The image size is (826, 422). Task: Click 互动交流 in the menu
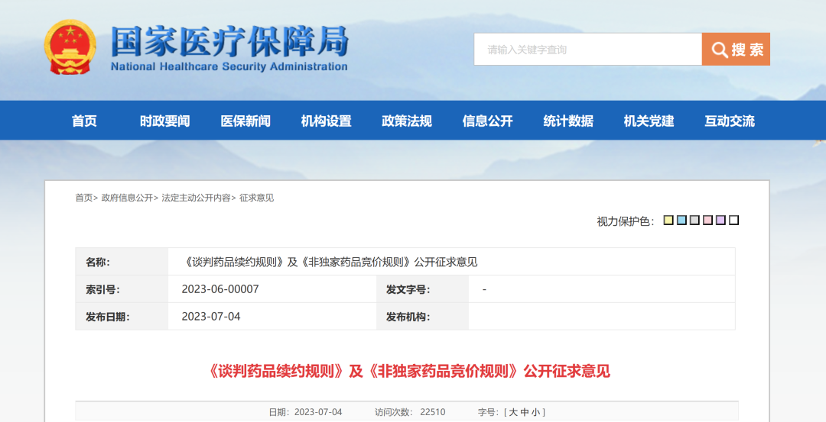click(729, 121)
